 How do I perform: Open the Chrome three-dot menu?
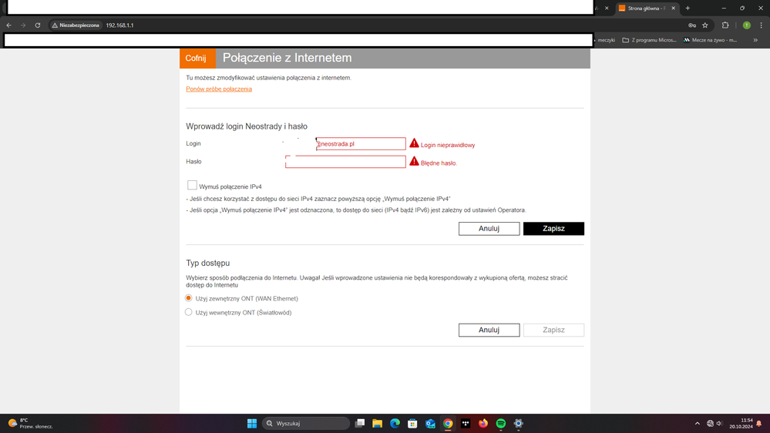pos(761,25)
